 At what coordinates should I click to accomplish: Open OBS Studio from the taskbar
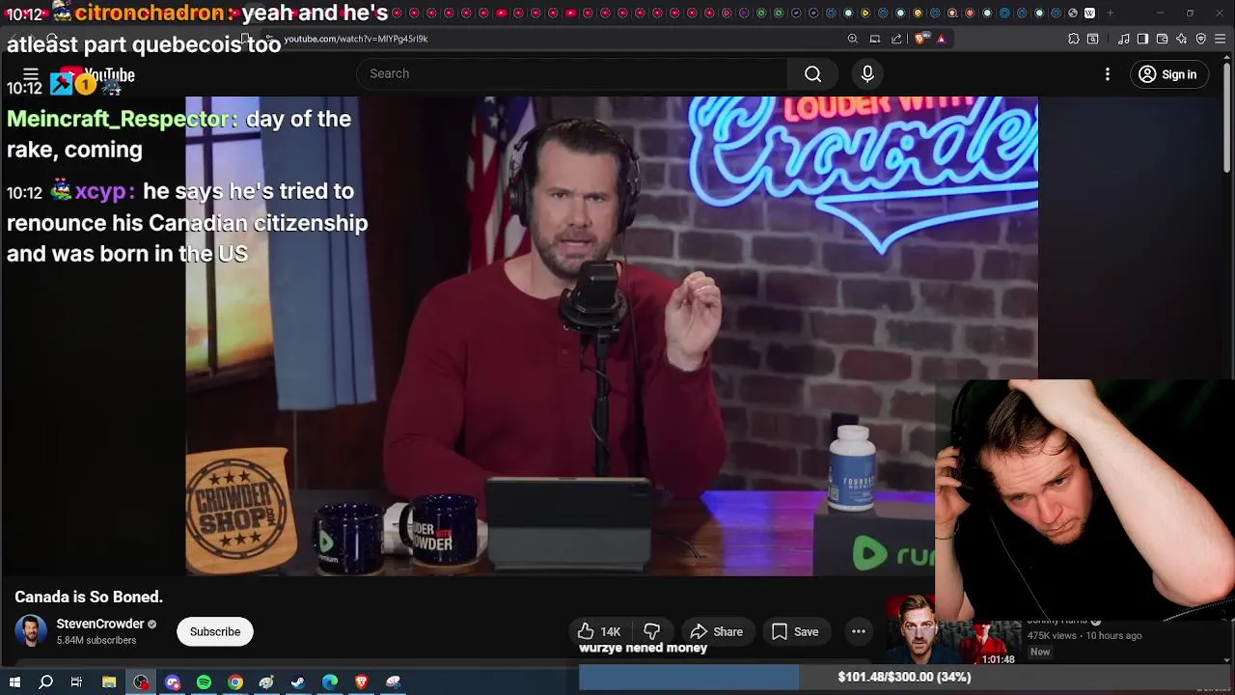[x=141, y=682]
